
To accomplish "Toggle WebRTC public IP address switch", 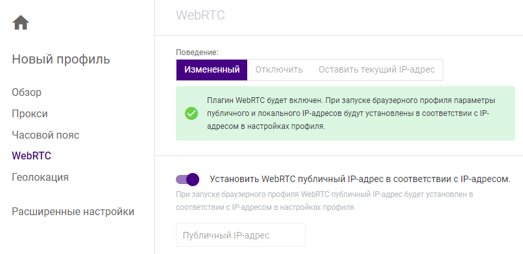I will coord(188,179).
